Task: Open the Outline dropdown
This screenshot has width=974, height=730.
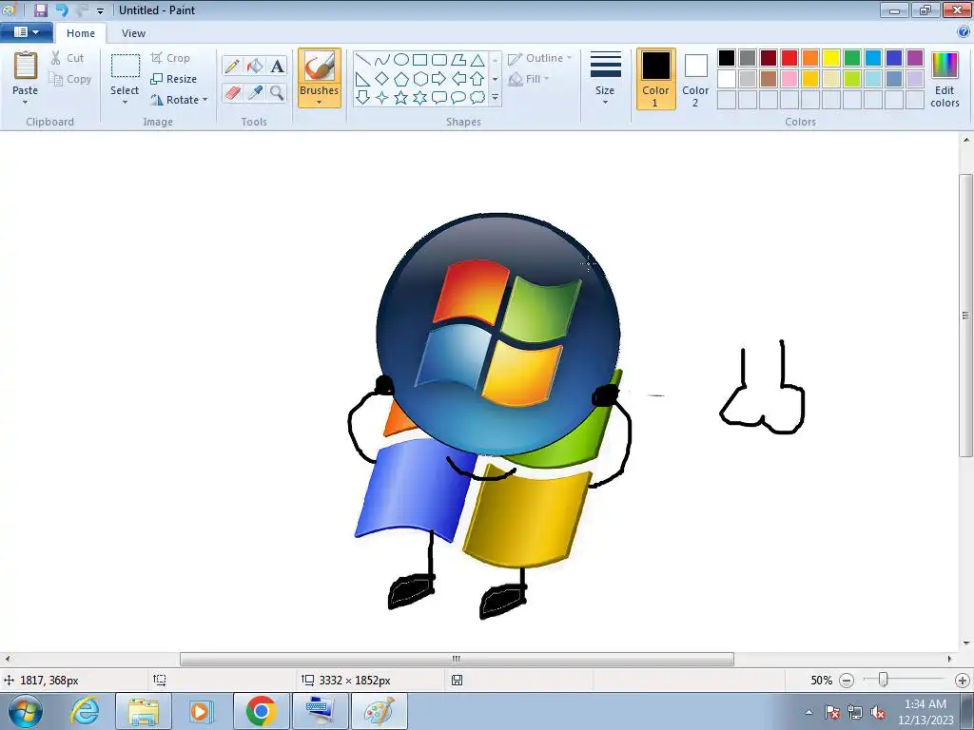Action: point(539,58)
